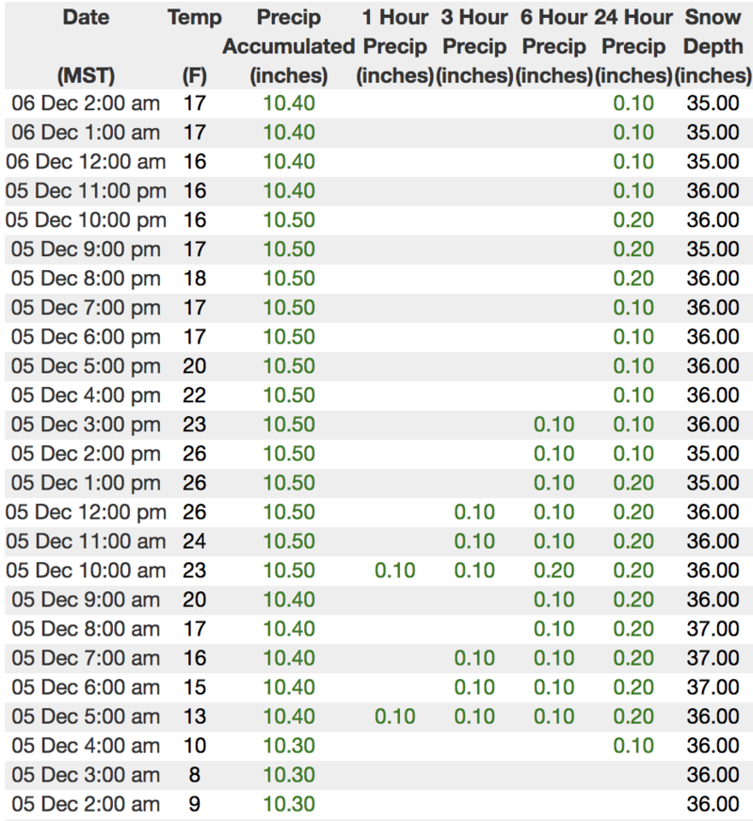Click 1 Hour Precip value at 10:00 am

(x=394, y=571)
